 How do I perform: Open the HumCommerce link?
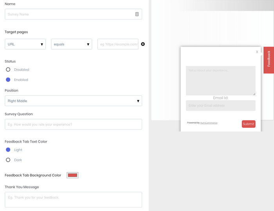pos(209,123)
